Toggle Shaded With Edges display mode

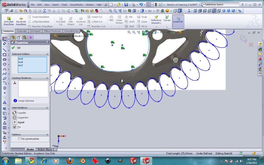[x=180, y=11]
